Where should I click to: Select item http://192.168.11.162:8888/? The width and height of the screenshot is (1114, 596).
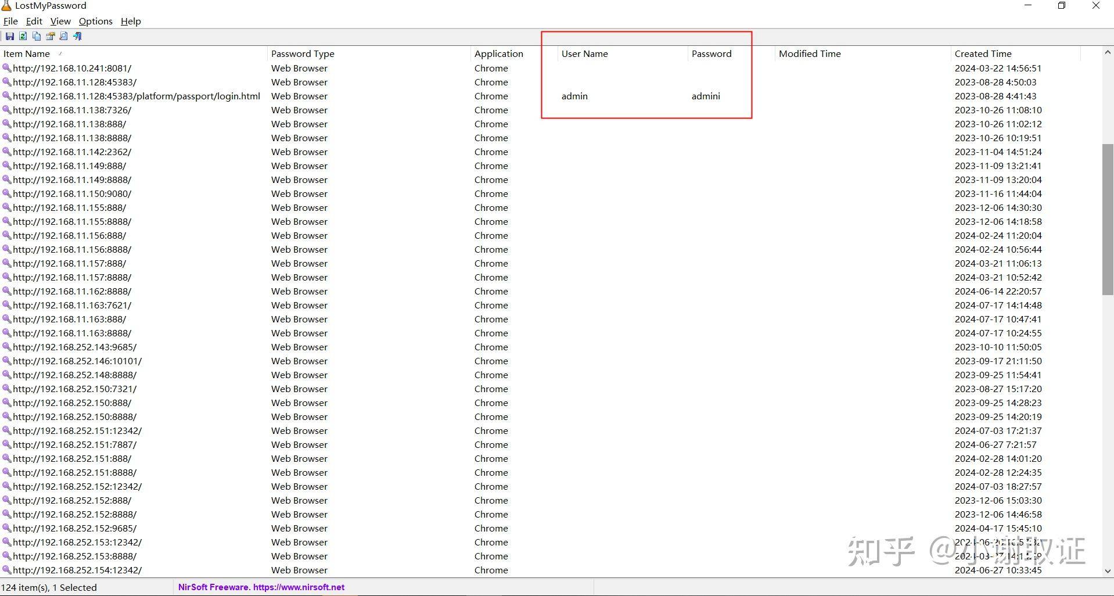(72, 291)
